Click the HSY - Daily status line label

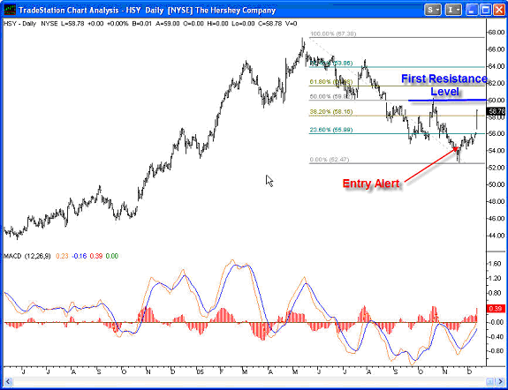20,24
